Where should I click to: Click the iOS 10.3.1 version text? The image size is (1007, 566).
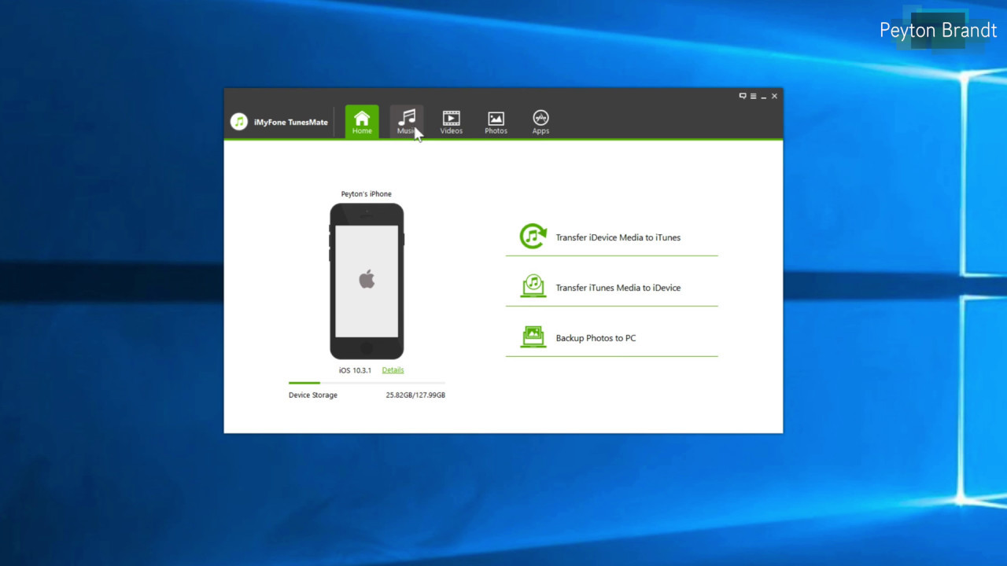click(355, 370)
